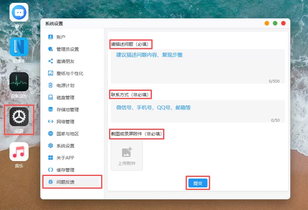Select 电源计划 power plan item
The height and width of the screenshot is (210, 308).
tap(65, 85)
